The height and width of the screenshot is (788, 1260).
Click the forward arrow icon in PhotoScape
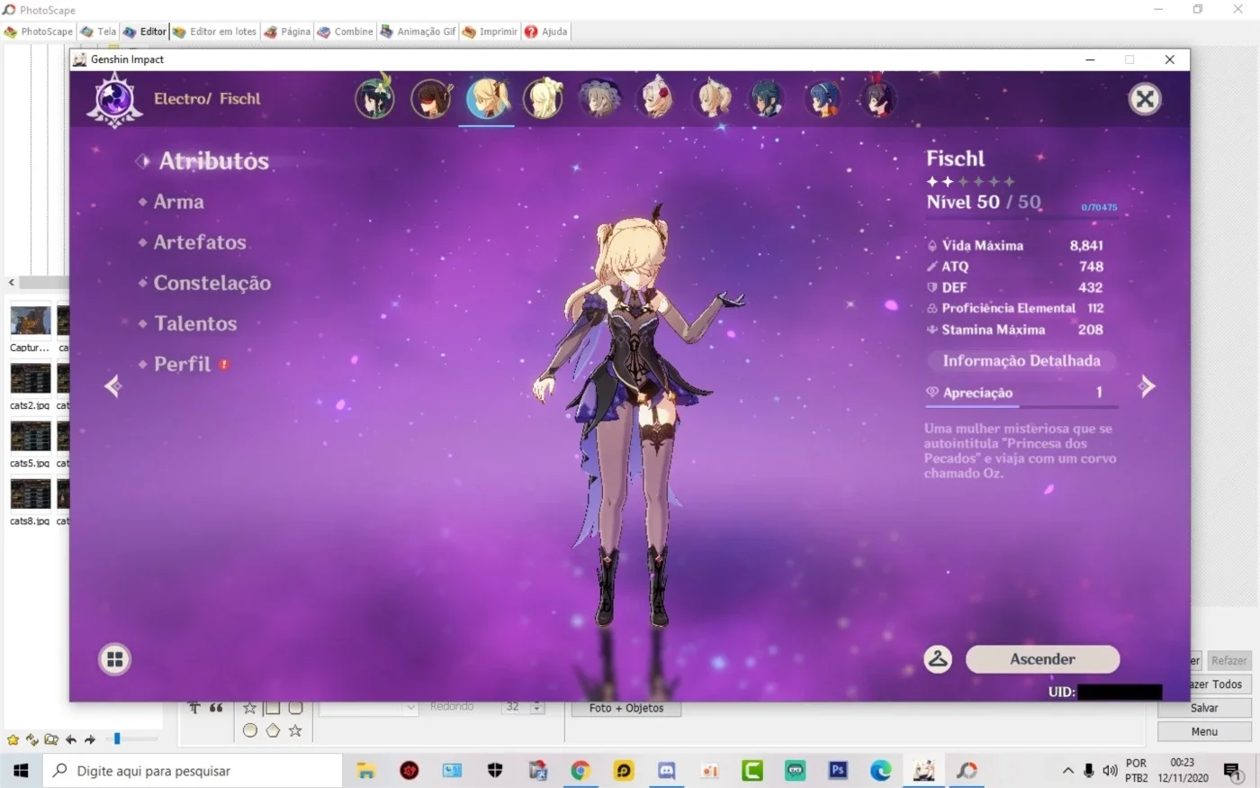[90, 739]
